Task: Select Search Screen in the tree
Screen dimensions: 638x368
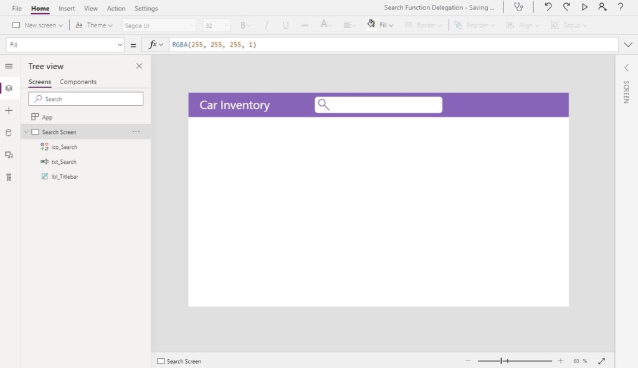Action: 59,132
